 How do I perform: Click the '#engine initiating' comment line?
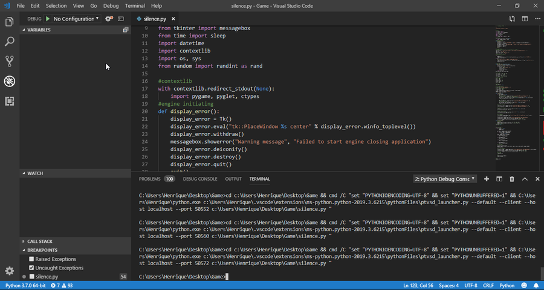(x=186, y=104)
